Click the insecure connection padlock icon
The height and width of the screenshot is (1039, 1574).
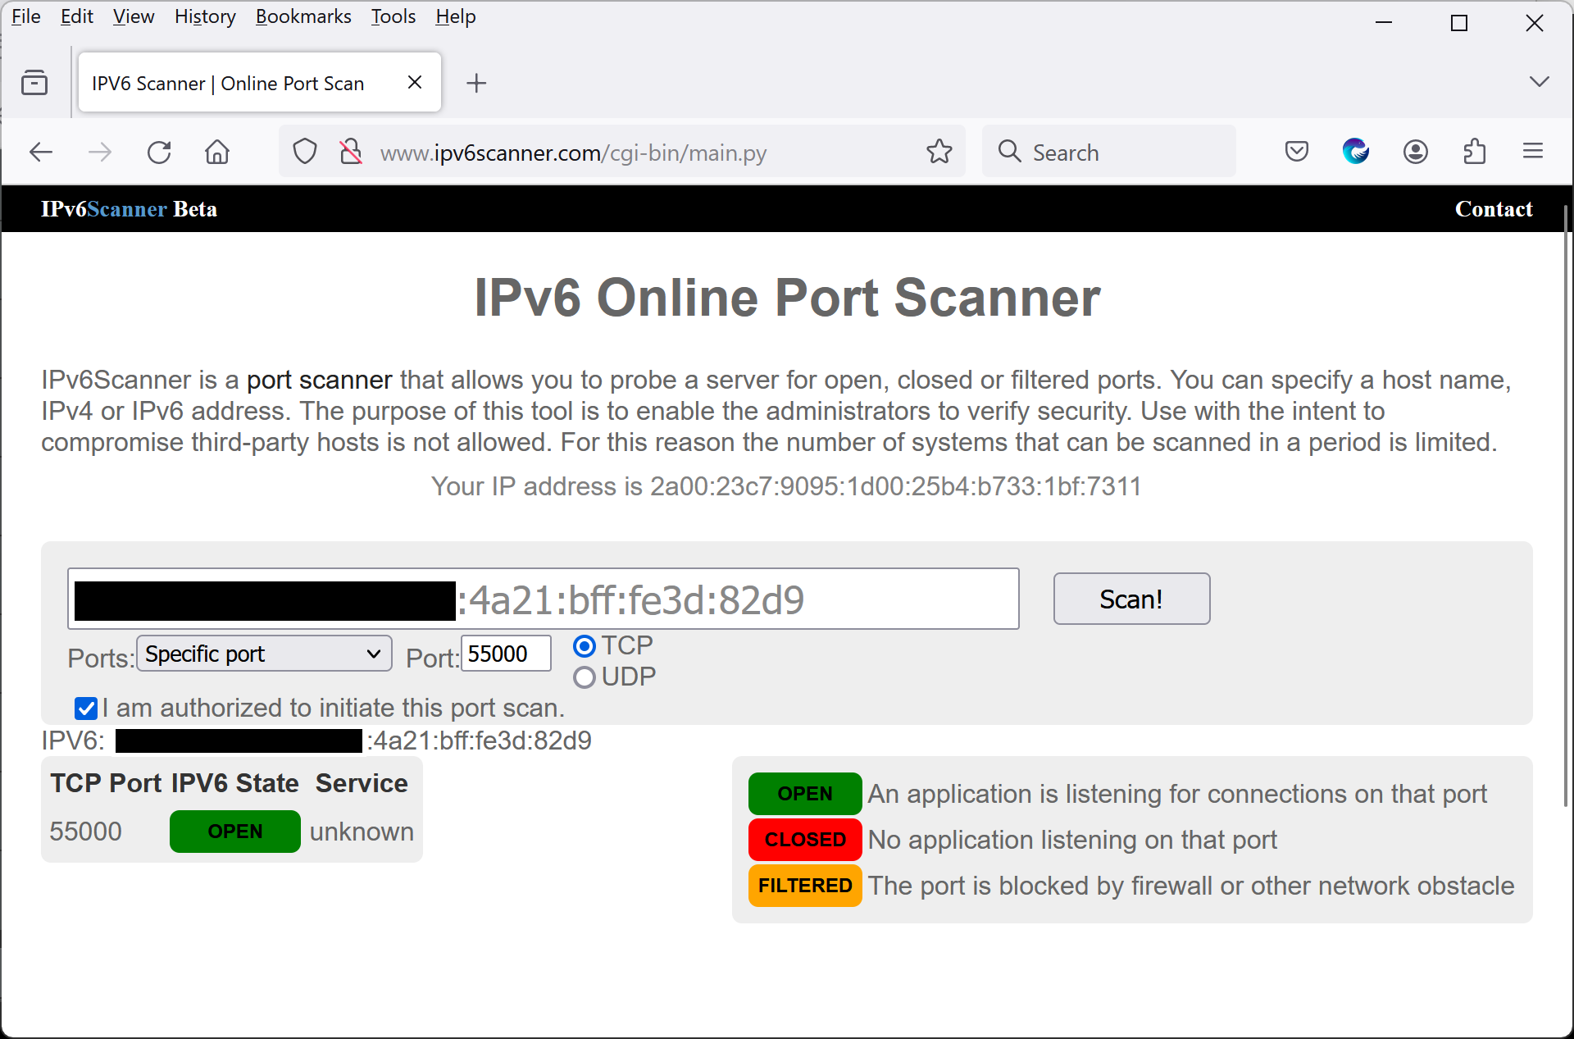pos(351,152)
